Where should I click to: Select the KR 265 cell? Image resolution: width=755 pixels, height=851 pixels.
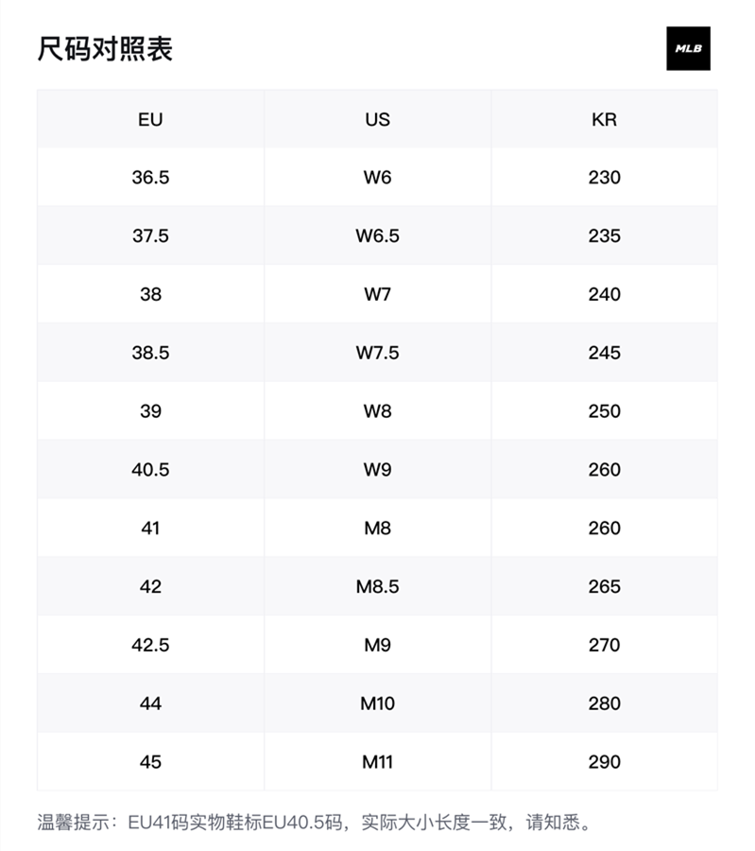604,587
